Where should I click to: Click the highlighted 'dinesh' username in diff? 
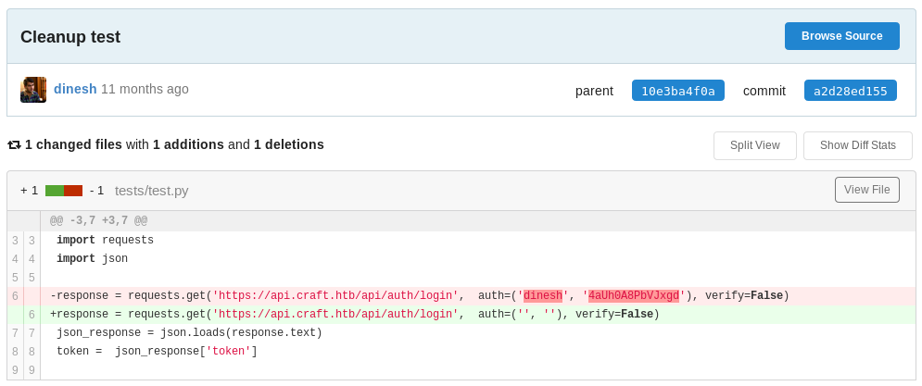point(543,295)
